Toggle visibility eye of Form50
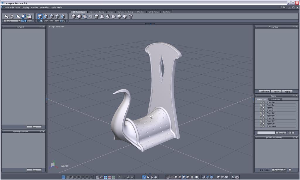 tap(263, 116)
